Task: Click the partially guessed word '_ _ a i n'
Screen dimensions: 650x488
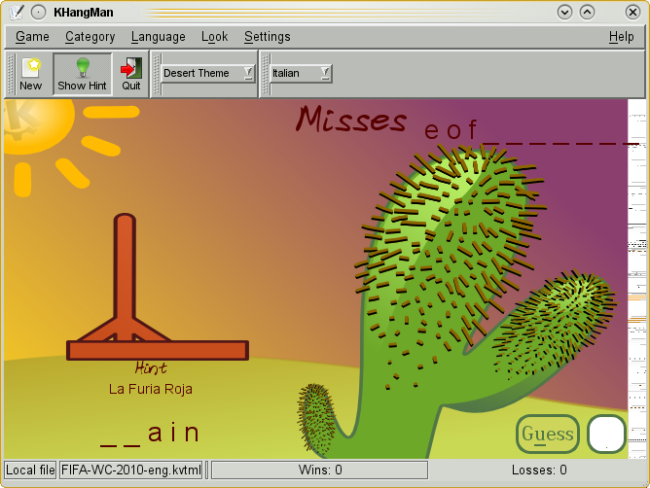Action: [x=151, y=434]
